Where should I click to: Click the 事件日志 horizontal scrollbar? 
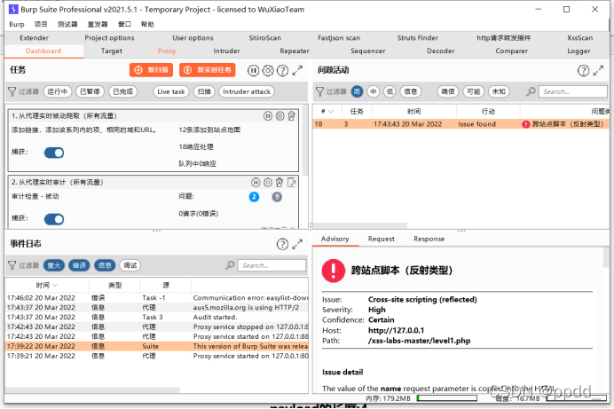click(92, 390)
